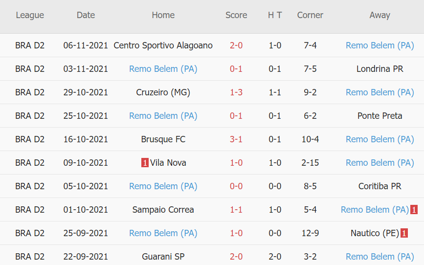Image resolution: width=424 pixels, height=265 pixels.
Task: Click Centro Sportivo Alagoano team name
Action: click(163, 45)
